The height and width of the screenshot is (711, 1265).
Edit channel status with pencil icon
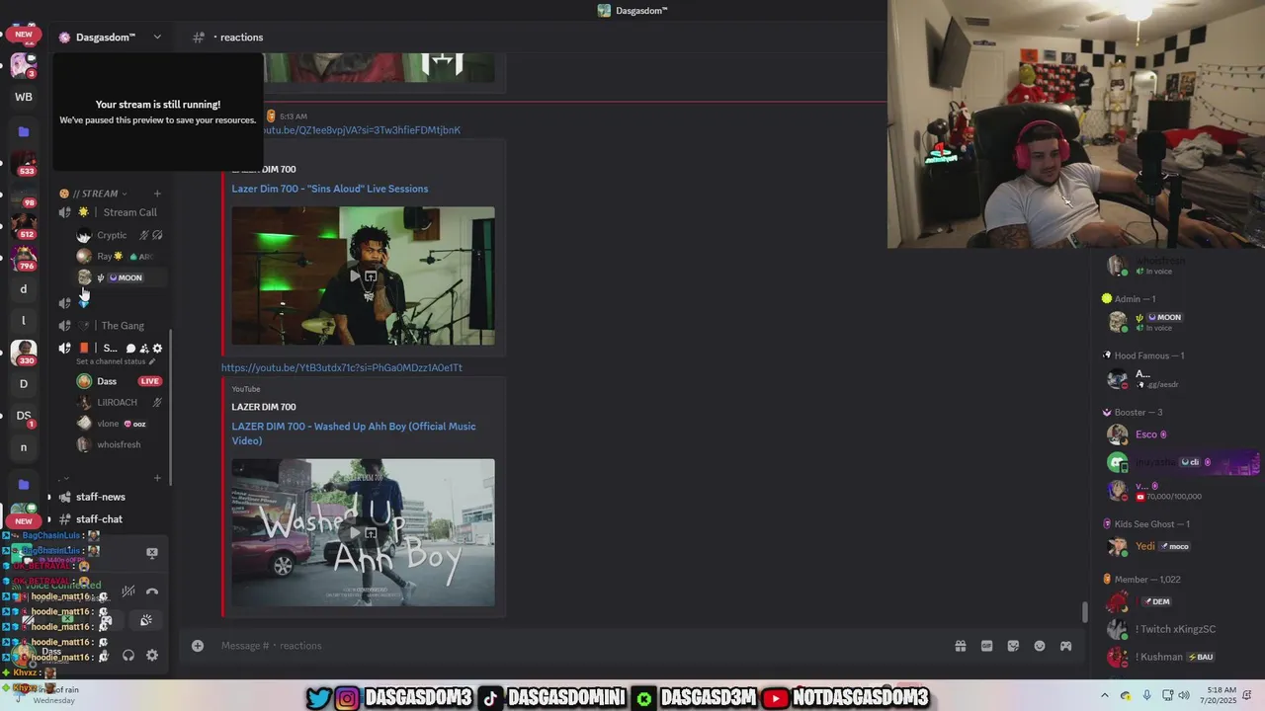151,361
